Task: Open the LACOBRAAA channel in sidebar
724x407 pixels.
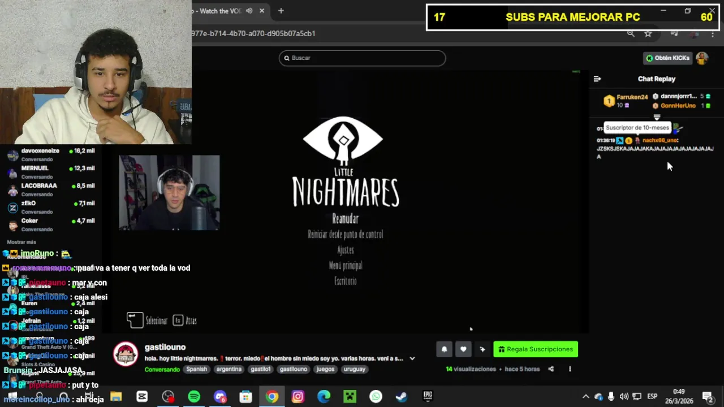Action: pyautogui.click(x=51, y=190)
